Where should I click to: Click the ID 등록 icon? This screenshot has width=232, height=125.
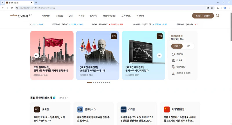173,60
